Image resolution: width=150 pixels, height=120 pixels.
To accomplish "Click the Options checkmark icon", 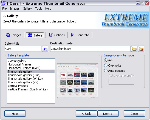I will tap(51, 35).
